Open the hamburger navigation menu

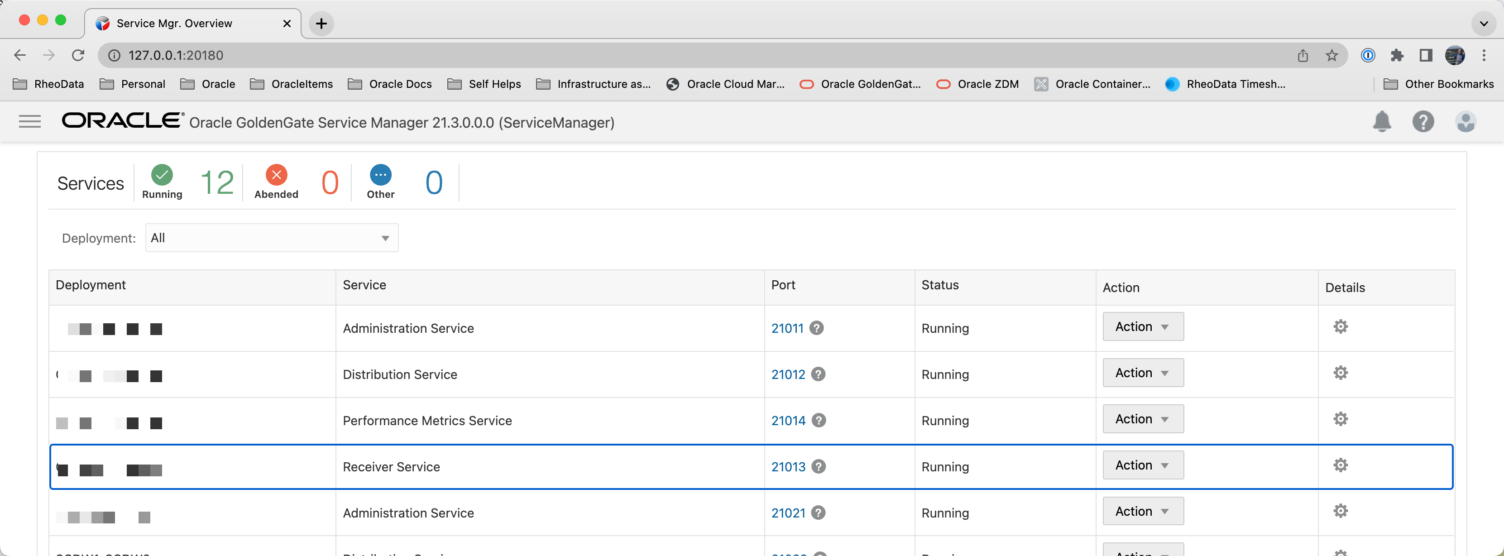[30, 121]
